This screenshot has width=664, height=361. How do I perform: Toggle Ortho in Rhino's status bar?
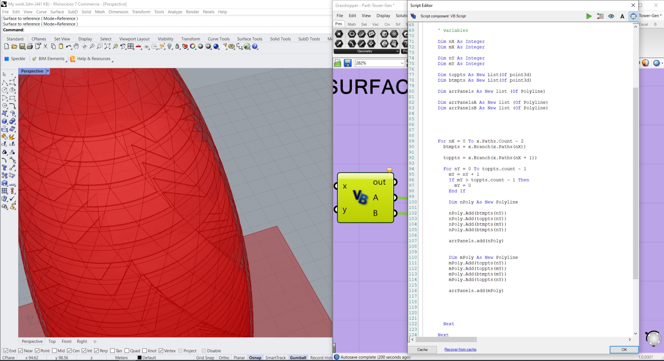tap(224, 358)
